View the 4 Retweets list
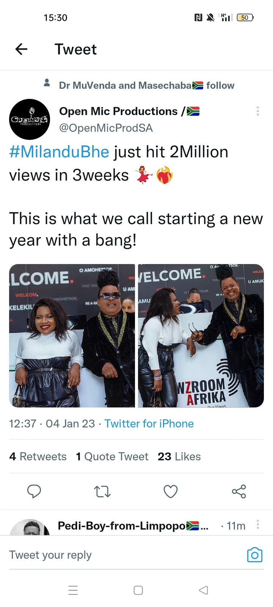 coord(38,456)
